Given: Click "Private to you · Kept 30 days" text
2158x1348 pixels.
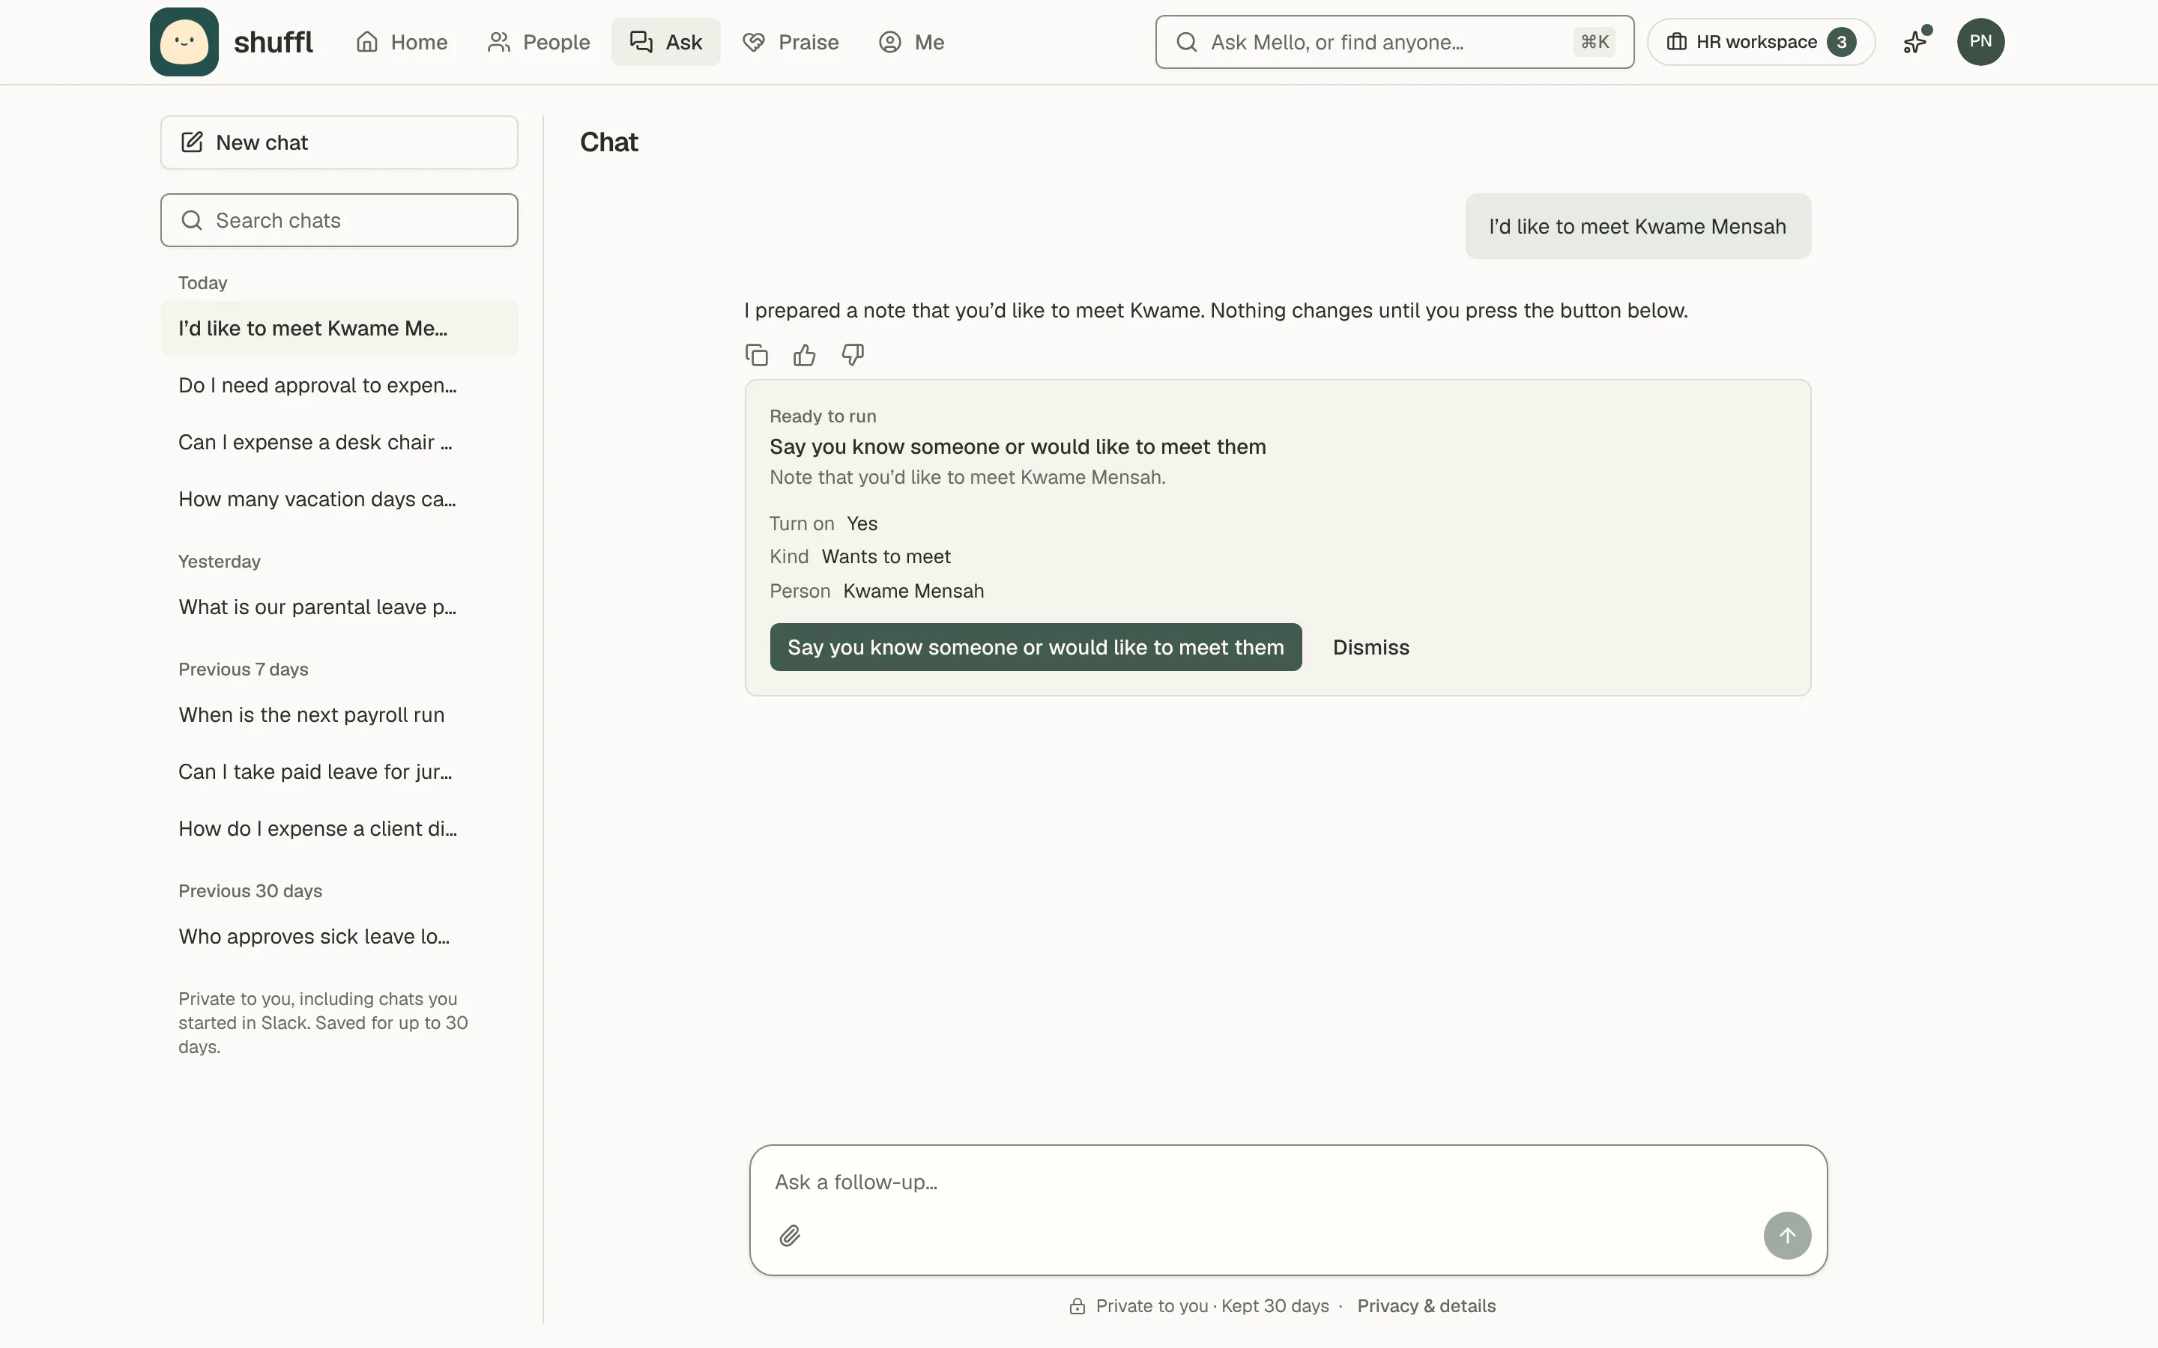Looking at the screenshot, I should point(1212,1306).
